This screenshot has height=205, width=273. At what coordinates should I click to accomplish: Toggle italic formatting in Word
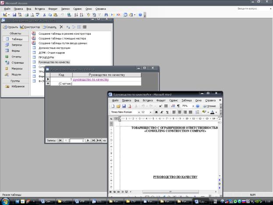(161, 112)
